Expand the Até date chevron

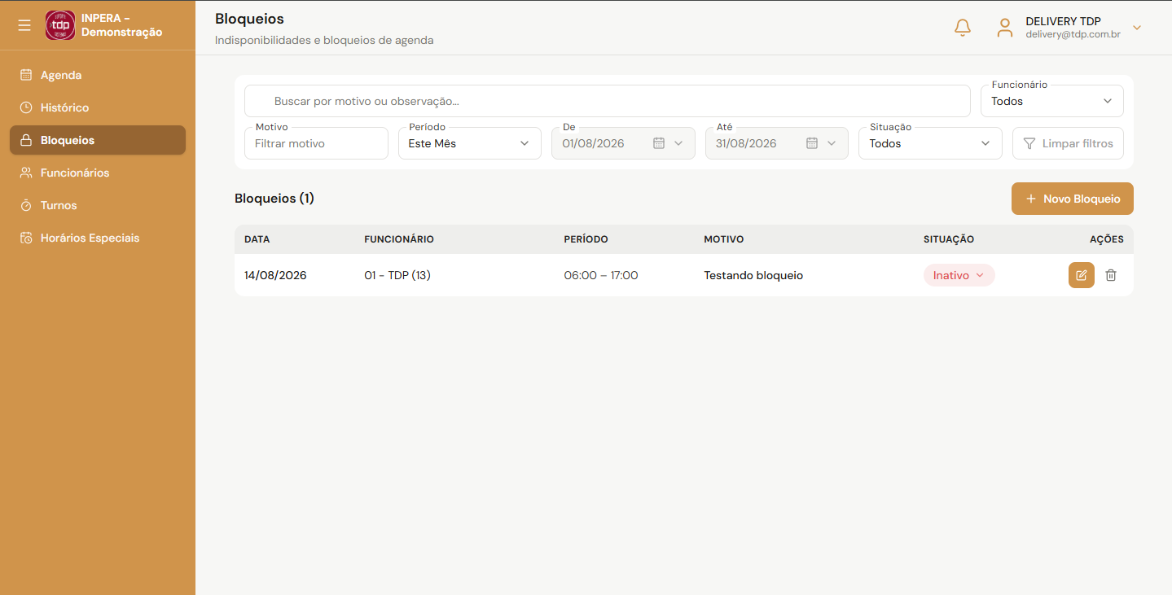[x=832, y=143]
